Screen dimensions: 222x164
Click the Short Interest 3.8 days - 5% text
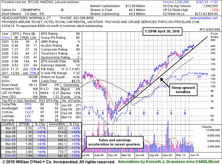[23, 14]
